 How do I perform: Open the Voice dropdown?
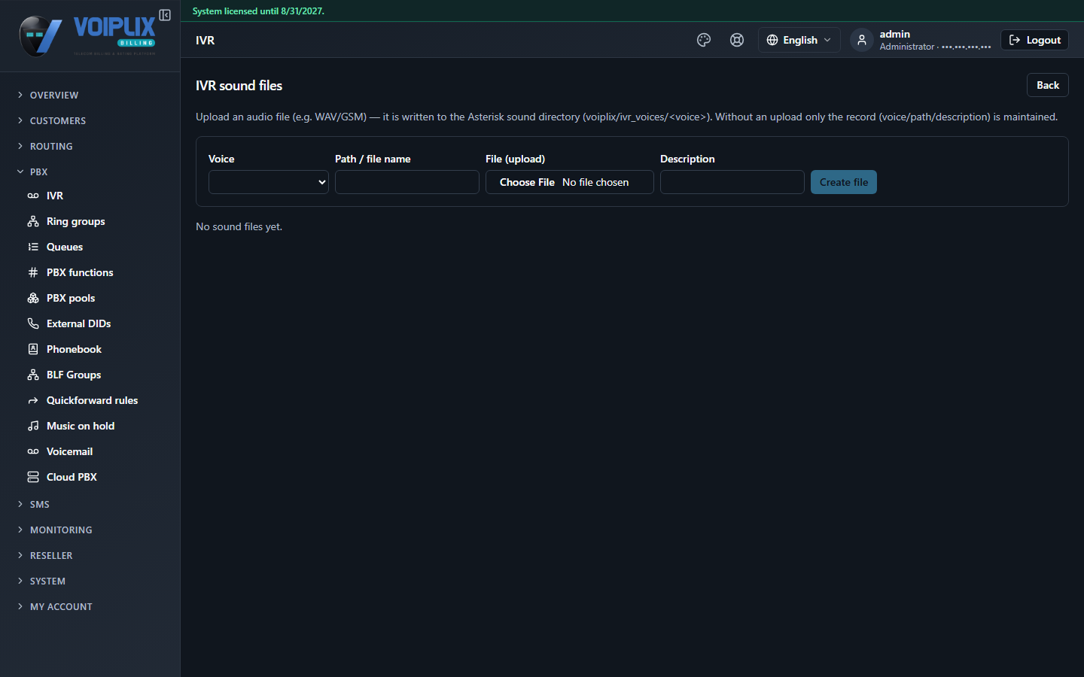269,182
